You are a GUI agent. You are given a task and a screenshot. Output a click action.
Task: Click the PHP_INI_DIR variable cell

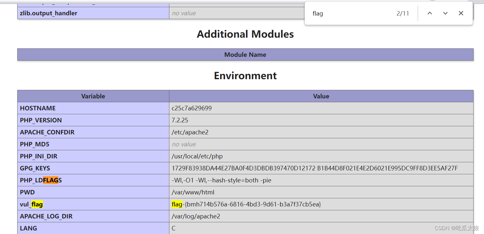pos(93,156)
